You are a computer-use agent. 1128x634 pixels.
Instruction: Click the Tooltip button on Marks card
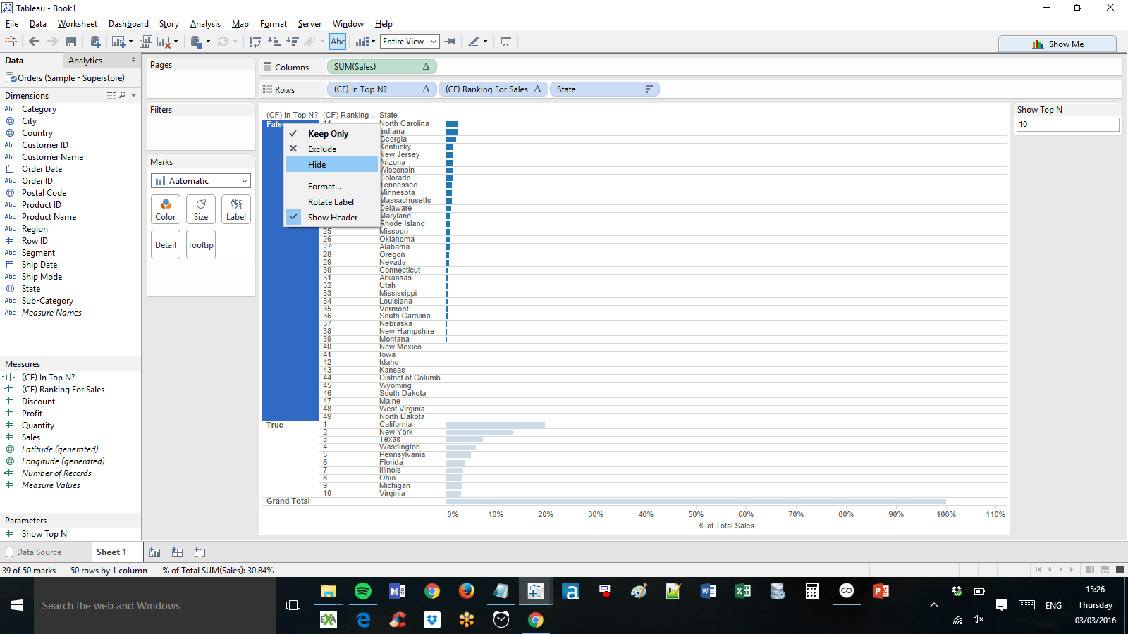click(x=200, y=245)
